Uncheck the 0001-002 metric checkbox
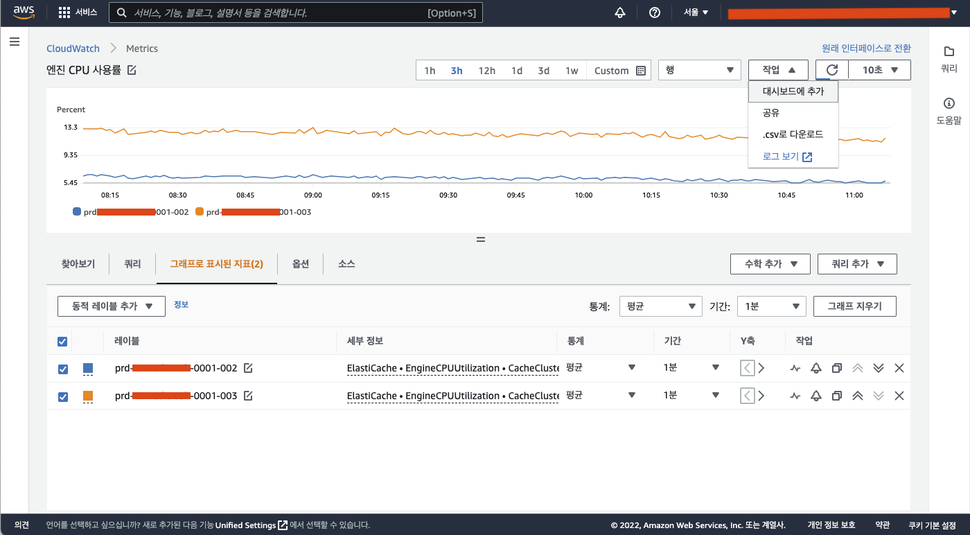 coord(62,369)
